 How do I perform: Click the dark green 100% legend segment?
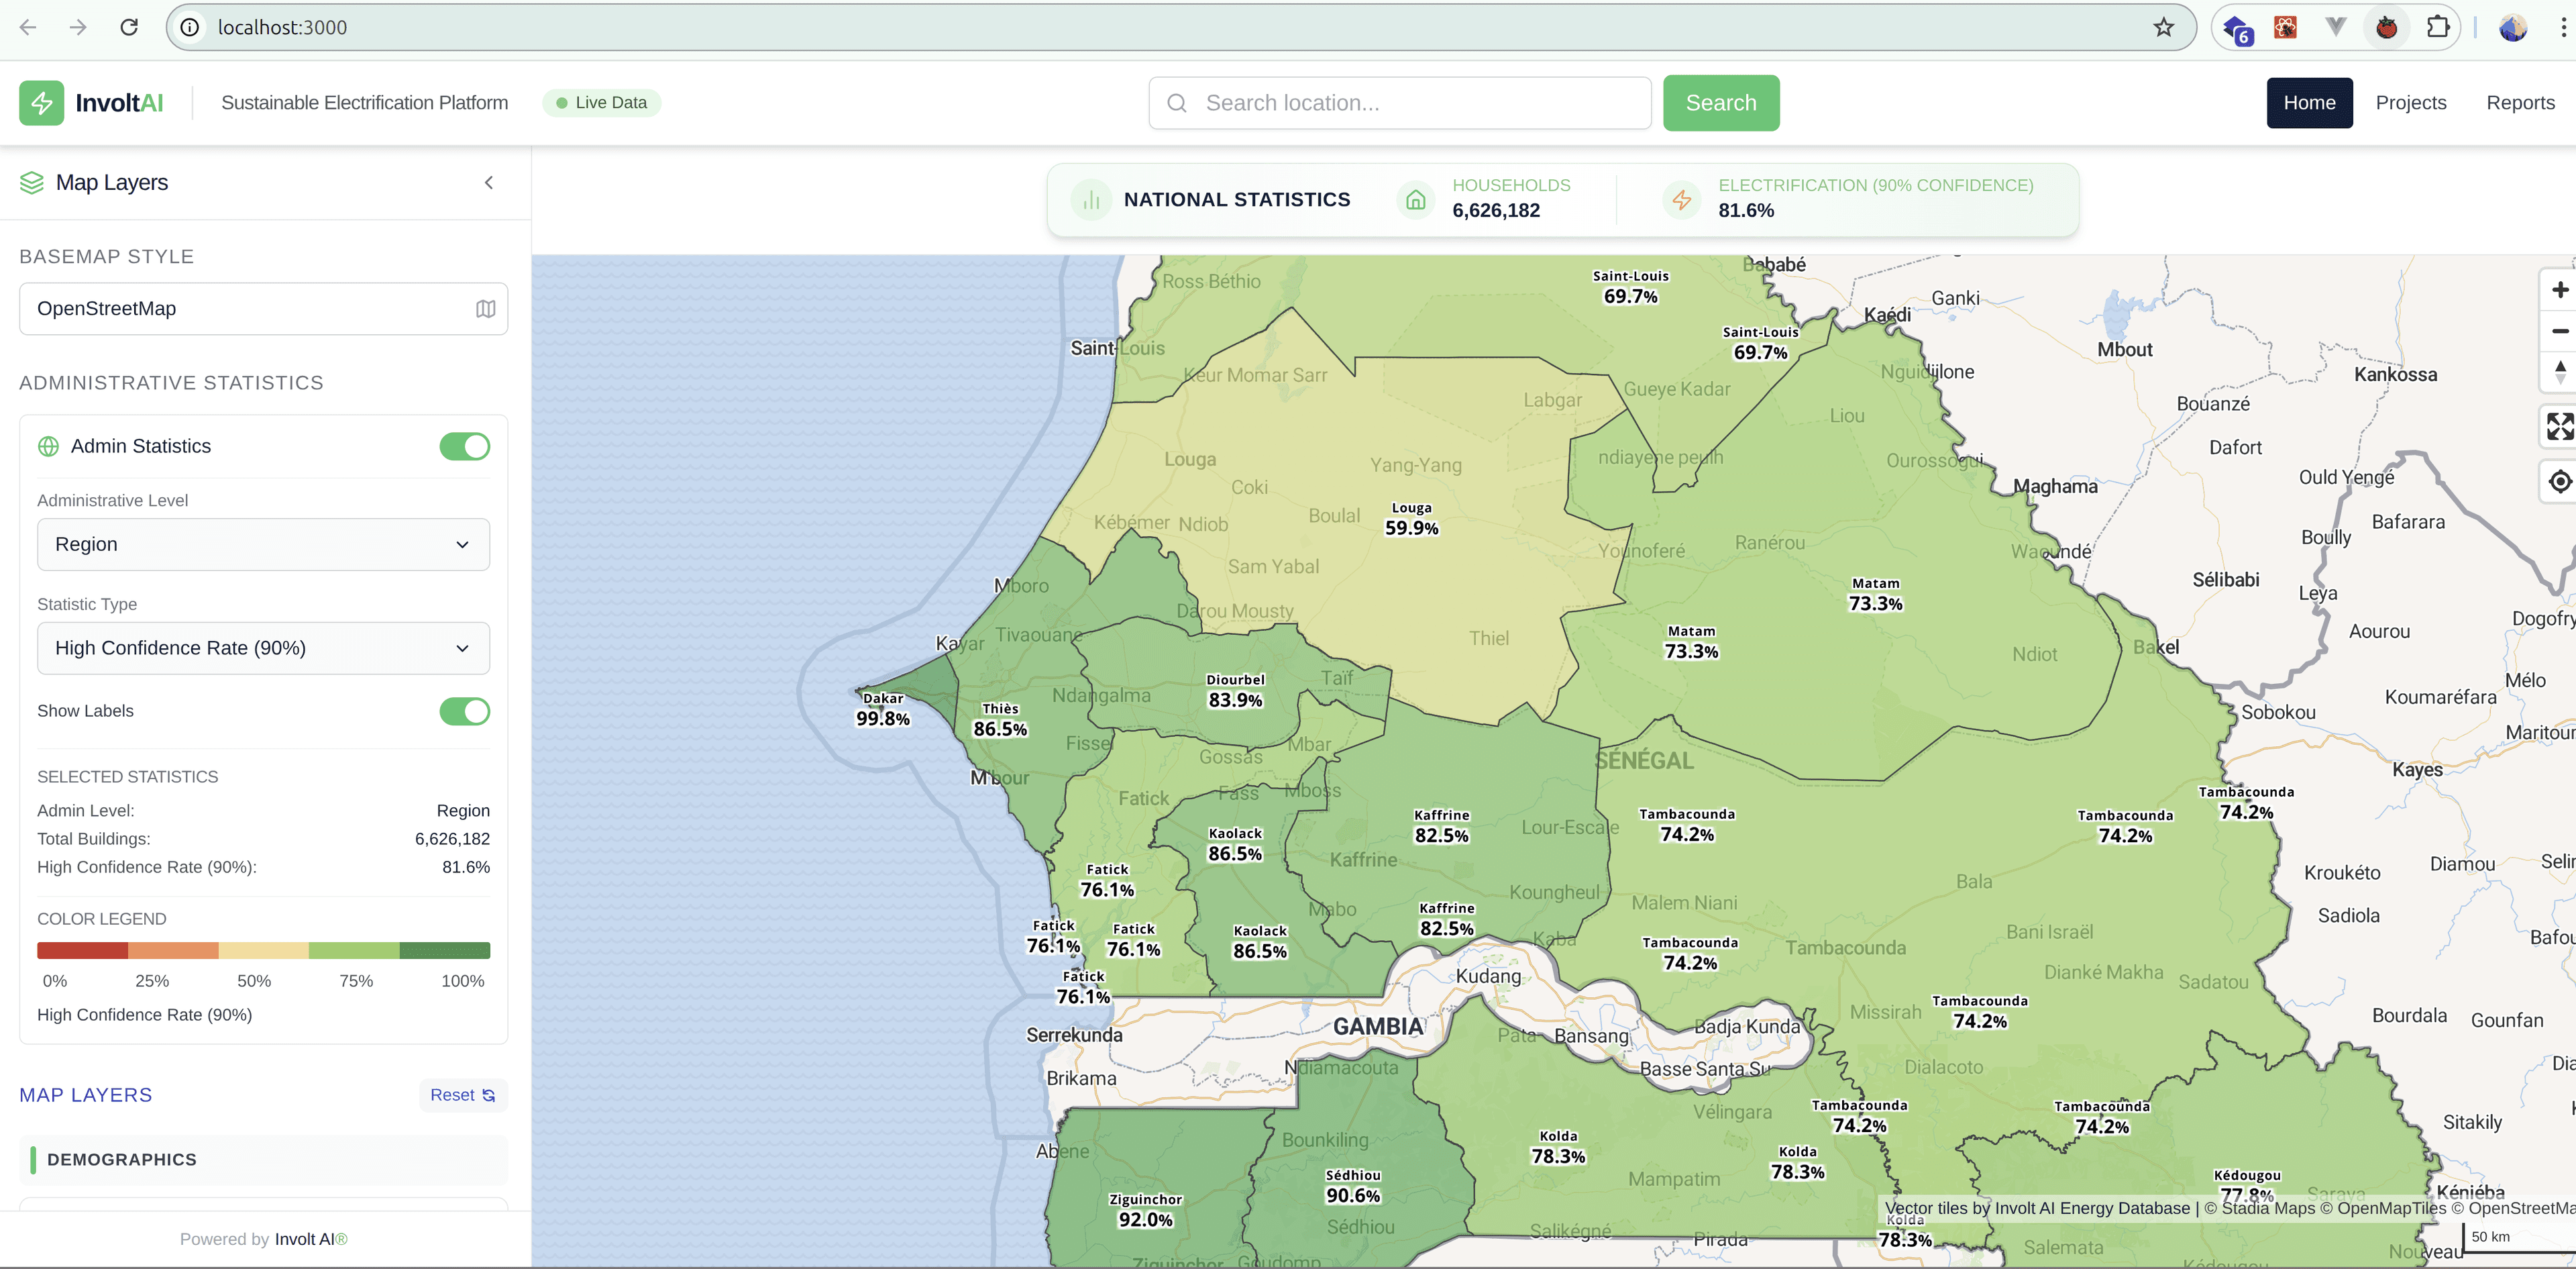445,951
